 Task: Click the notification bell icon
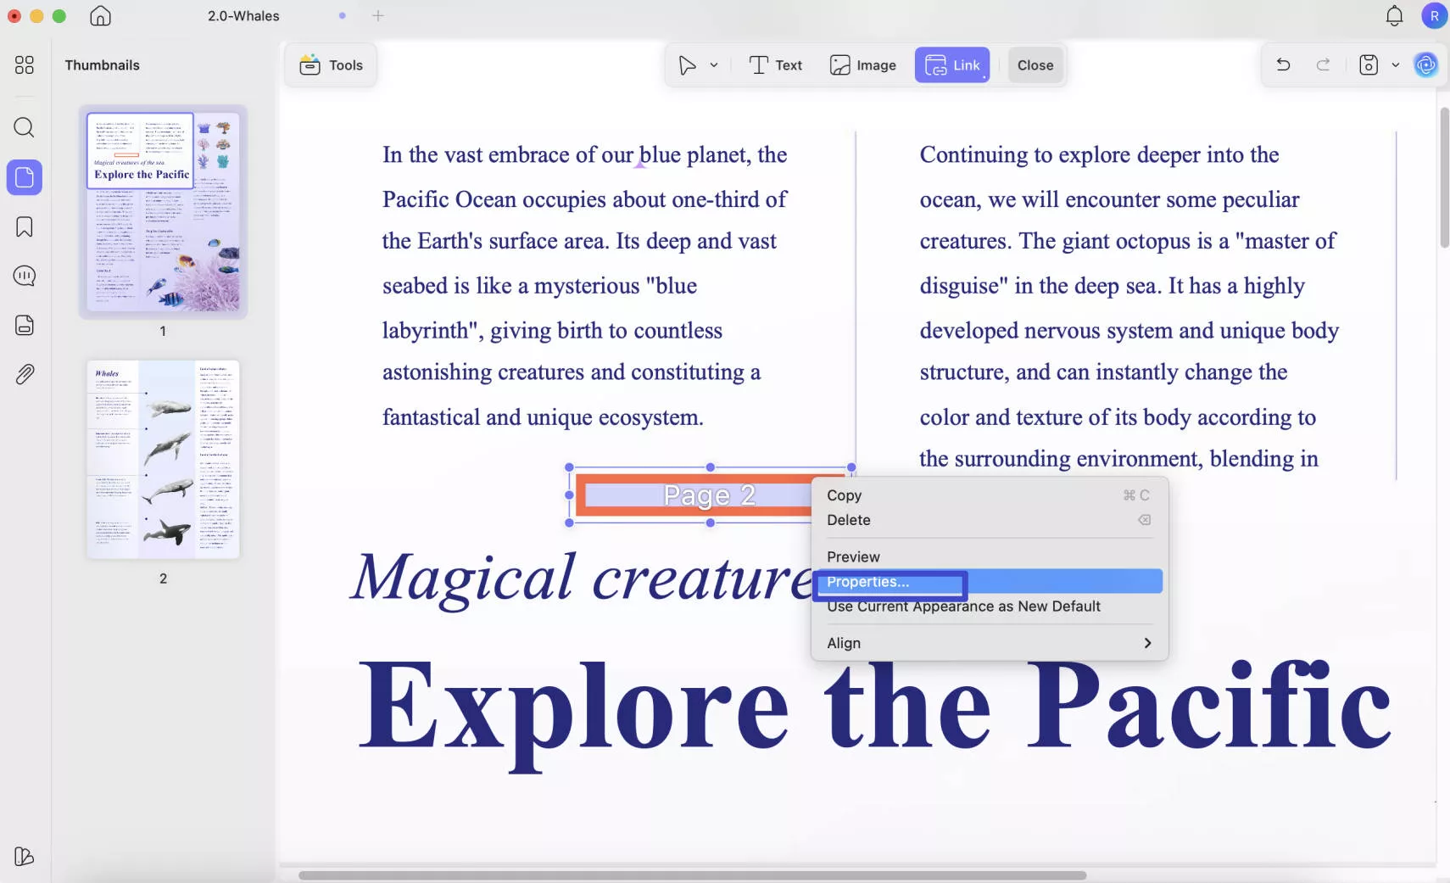[x=1394, y=15]
